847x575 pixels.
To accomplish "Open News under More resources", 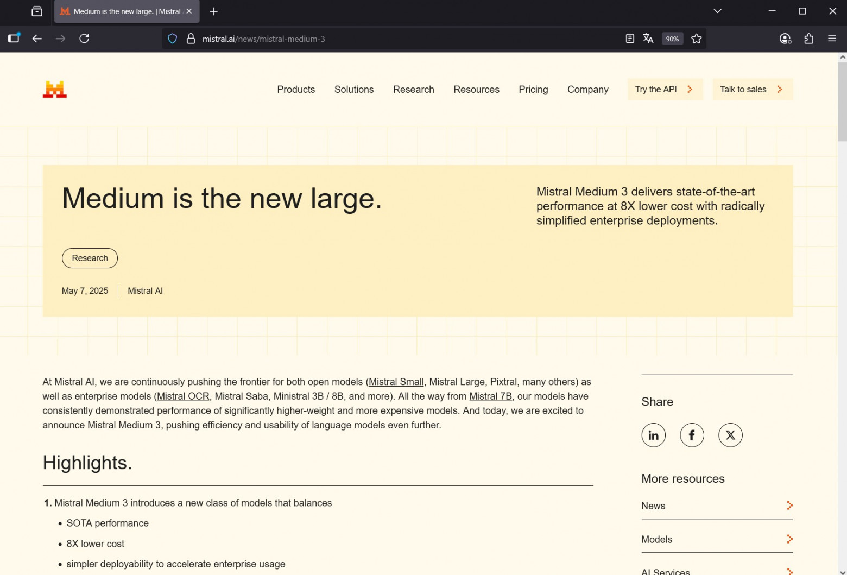I will [717, 506].
